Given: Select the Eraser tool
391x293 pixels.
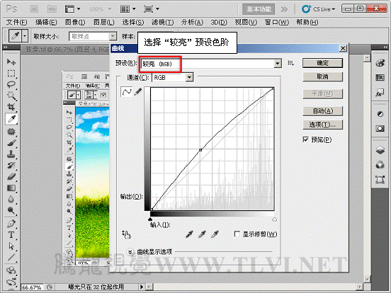Looking at the screenshot, I should (x=11, y=177).
